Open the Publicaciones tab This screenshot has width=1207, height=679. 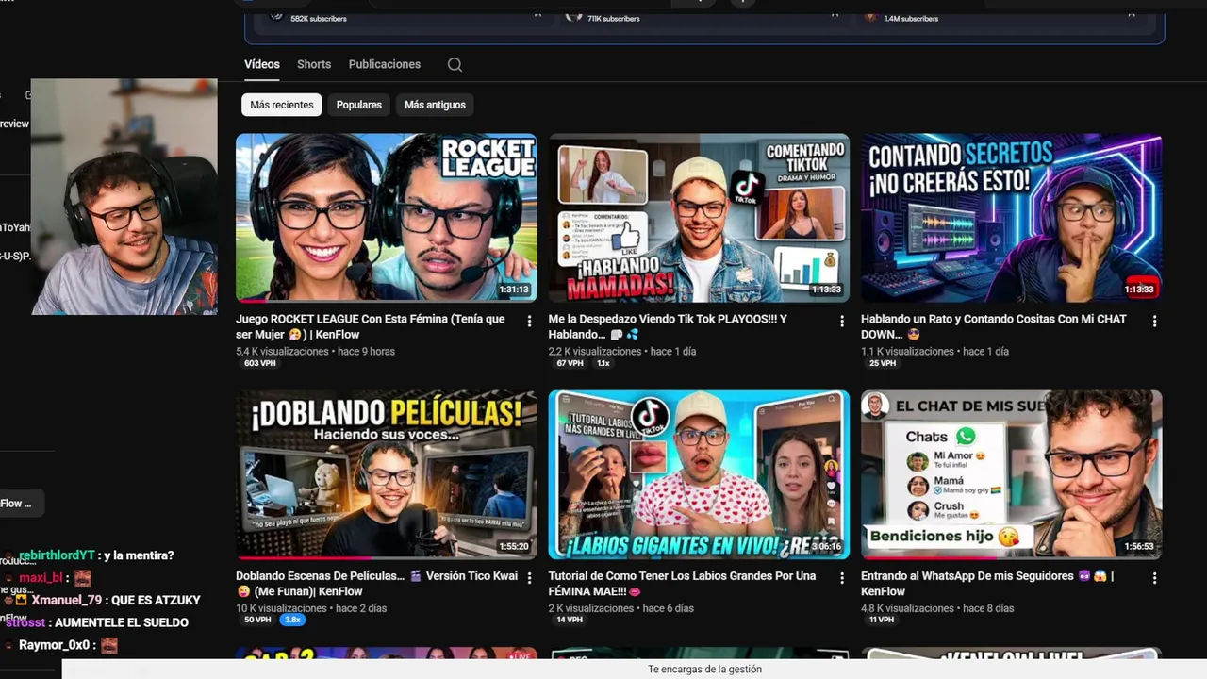pos(385,64)
